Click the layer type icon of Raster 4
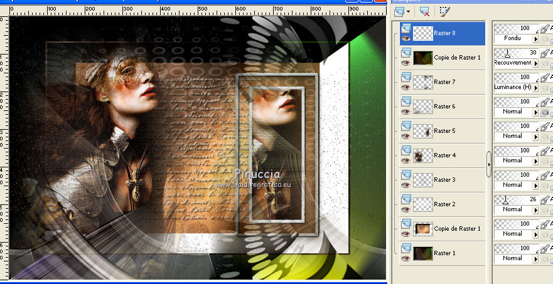The height and width of the screenshot is (284, 553). (x=406, y=150)
